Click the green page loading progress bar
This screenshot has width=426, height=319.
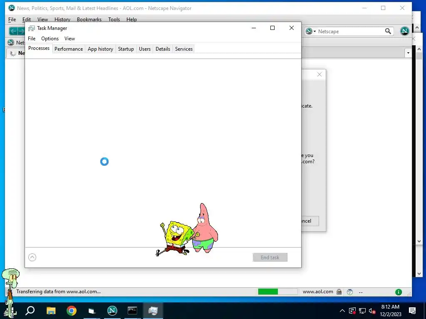[277, 292]
